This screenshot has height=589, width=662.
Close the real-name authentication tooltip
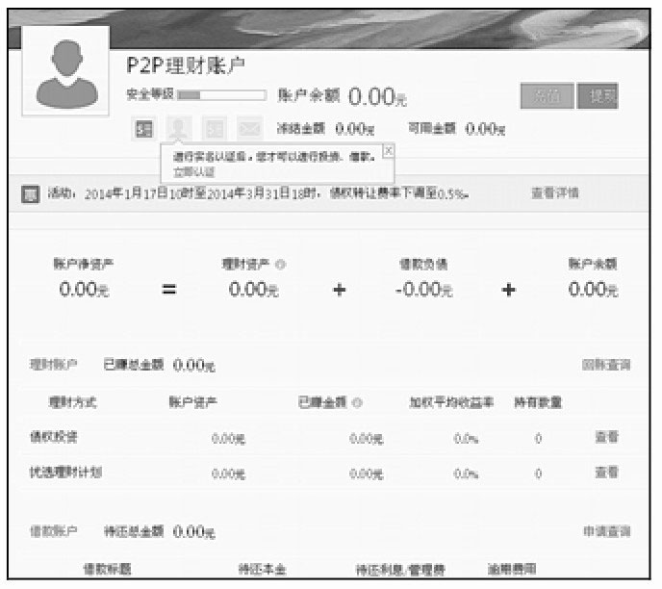(x=389, y=150)
